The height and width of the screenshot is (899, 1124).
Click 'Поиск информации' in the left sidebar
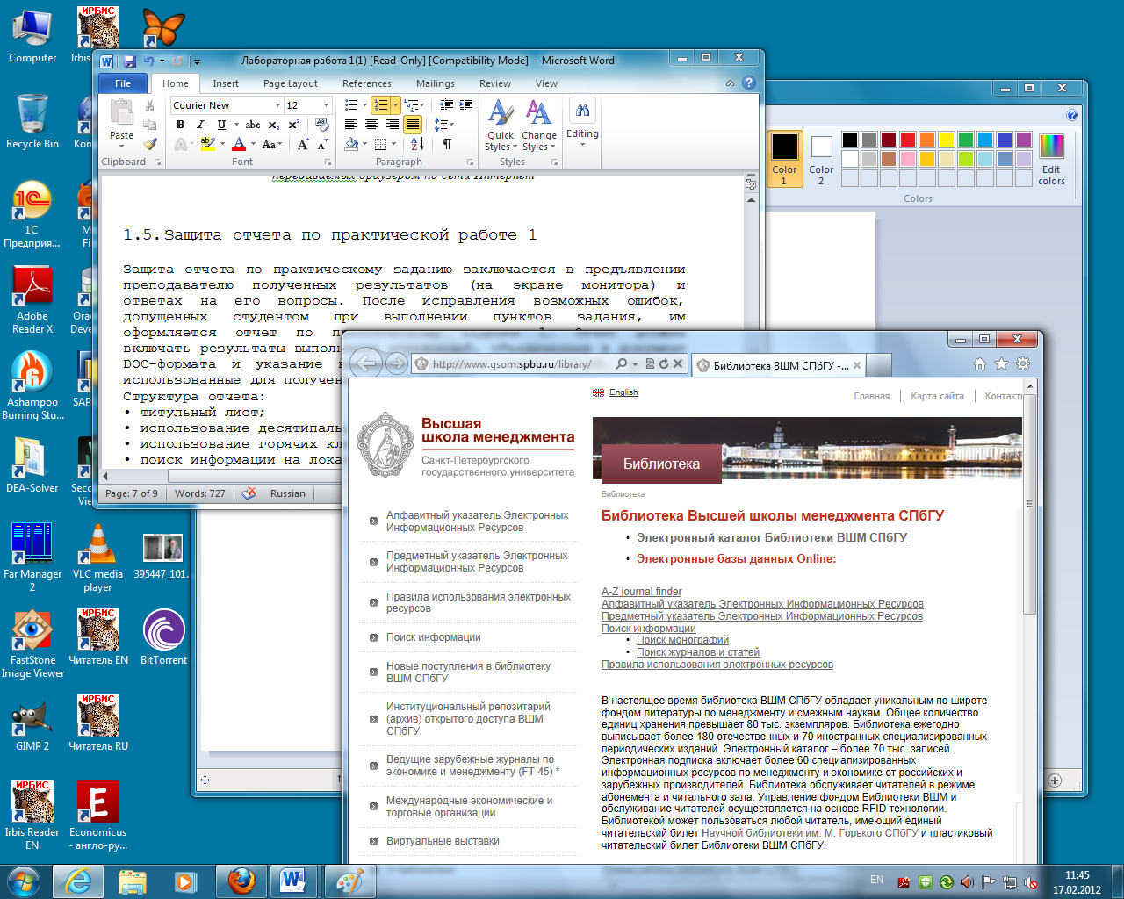[x=434, y=637]
